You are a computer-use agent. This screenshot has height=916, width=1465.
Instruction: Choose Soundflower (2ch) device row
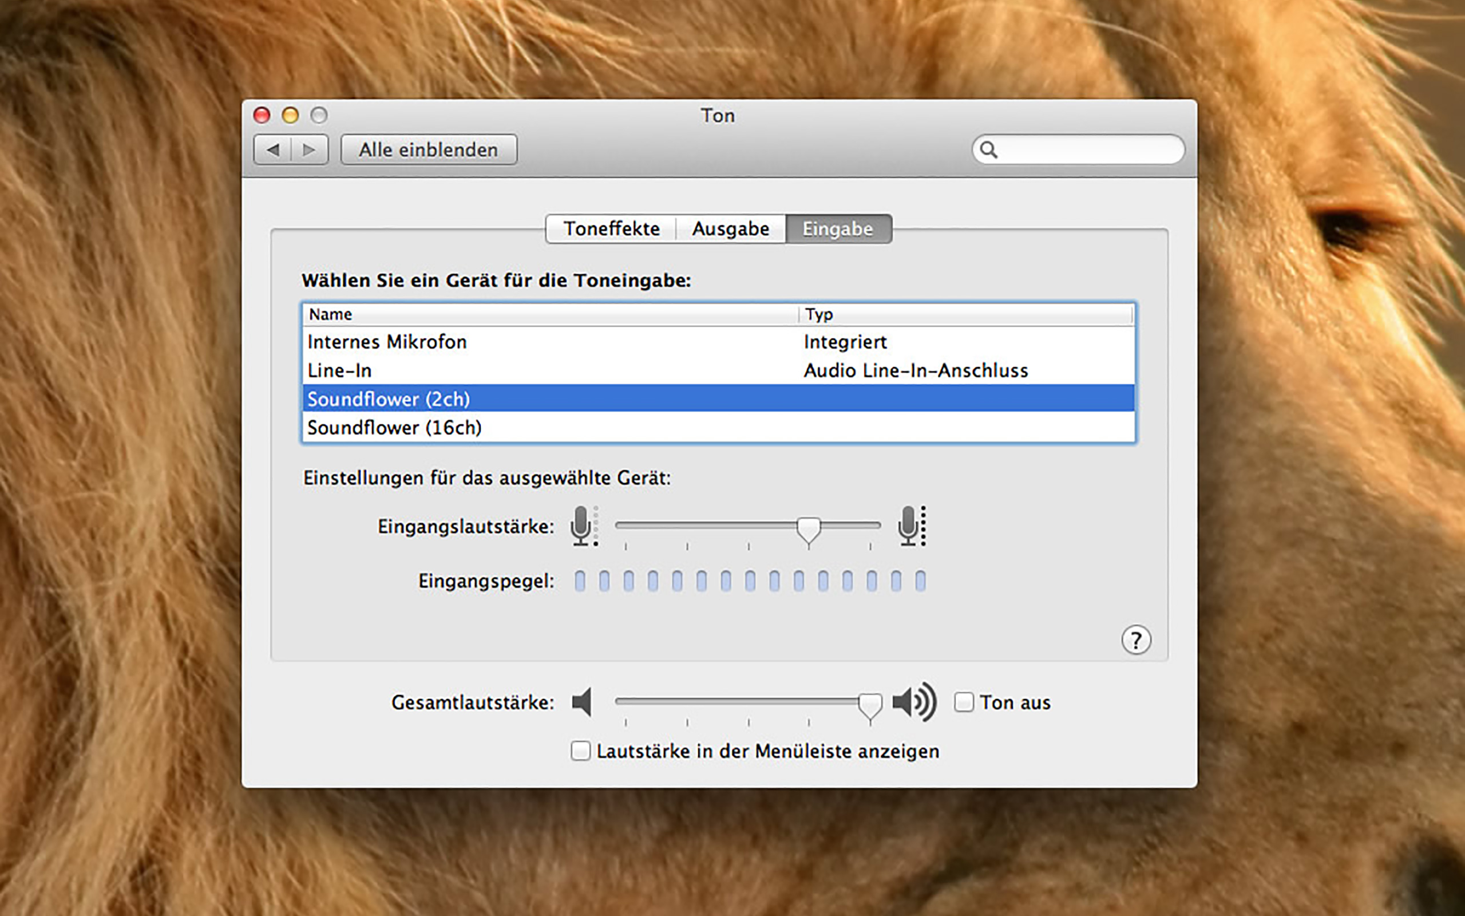click(719, 398)
